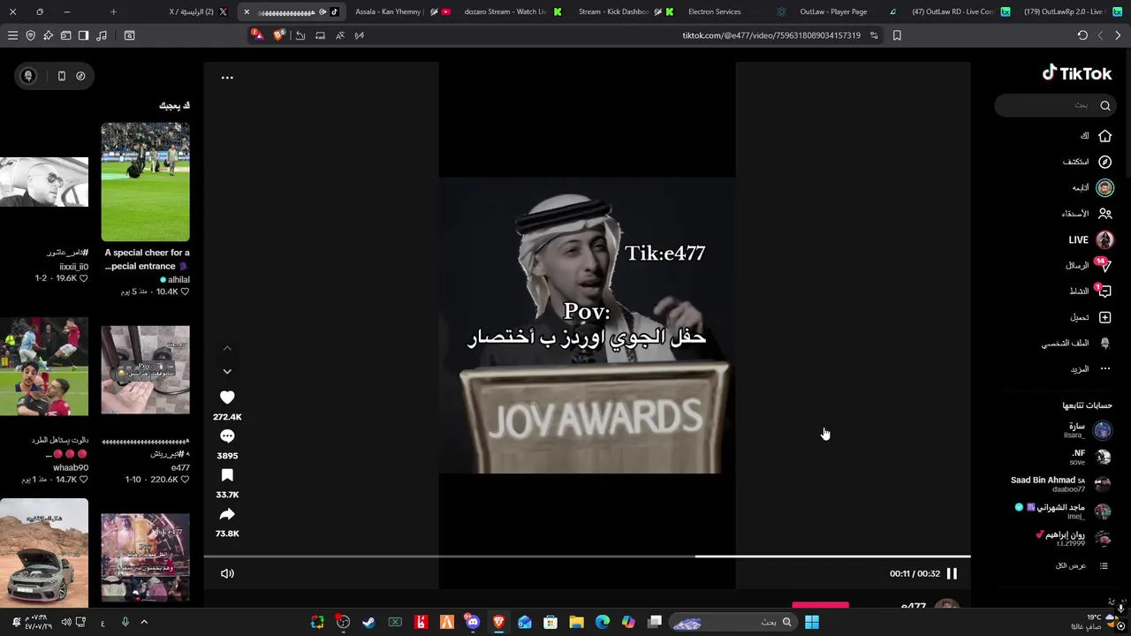Open followed account with handle iisara_
1131x636 pixels.
(x=1086, y=430)
